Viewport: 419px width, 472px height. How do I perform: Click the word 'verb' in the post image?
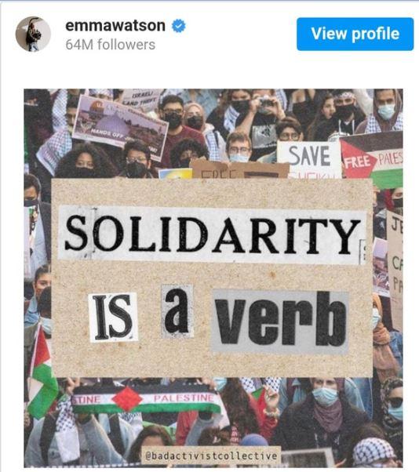[280, 321]
